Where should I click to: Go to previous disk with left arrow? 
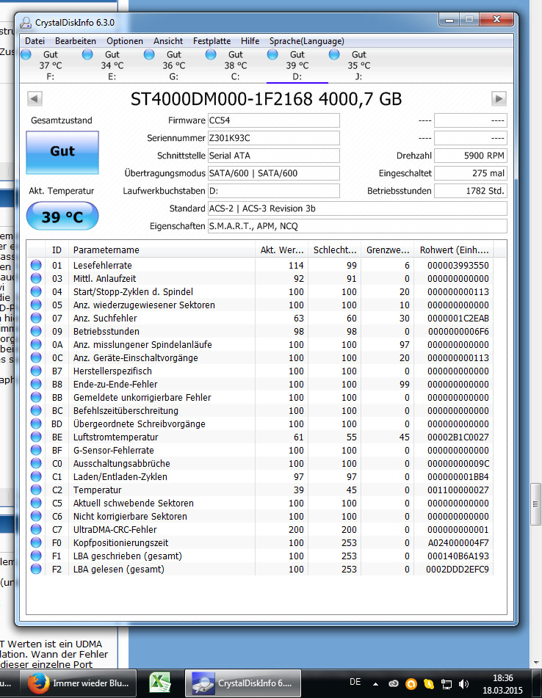[x=35, y=98]
